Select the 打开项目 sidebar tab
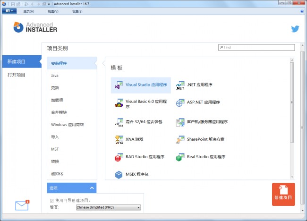 [x=22, y=75]
